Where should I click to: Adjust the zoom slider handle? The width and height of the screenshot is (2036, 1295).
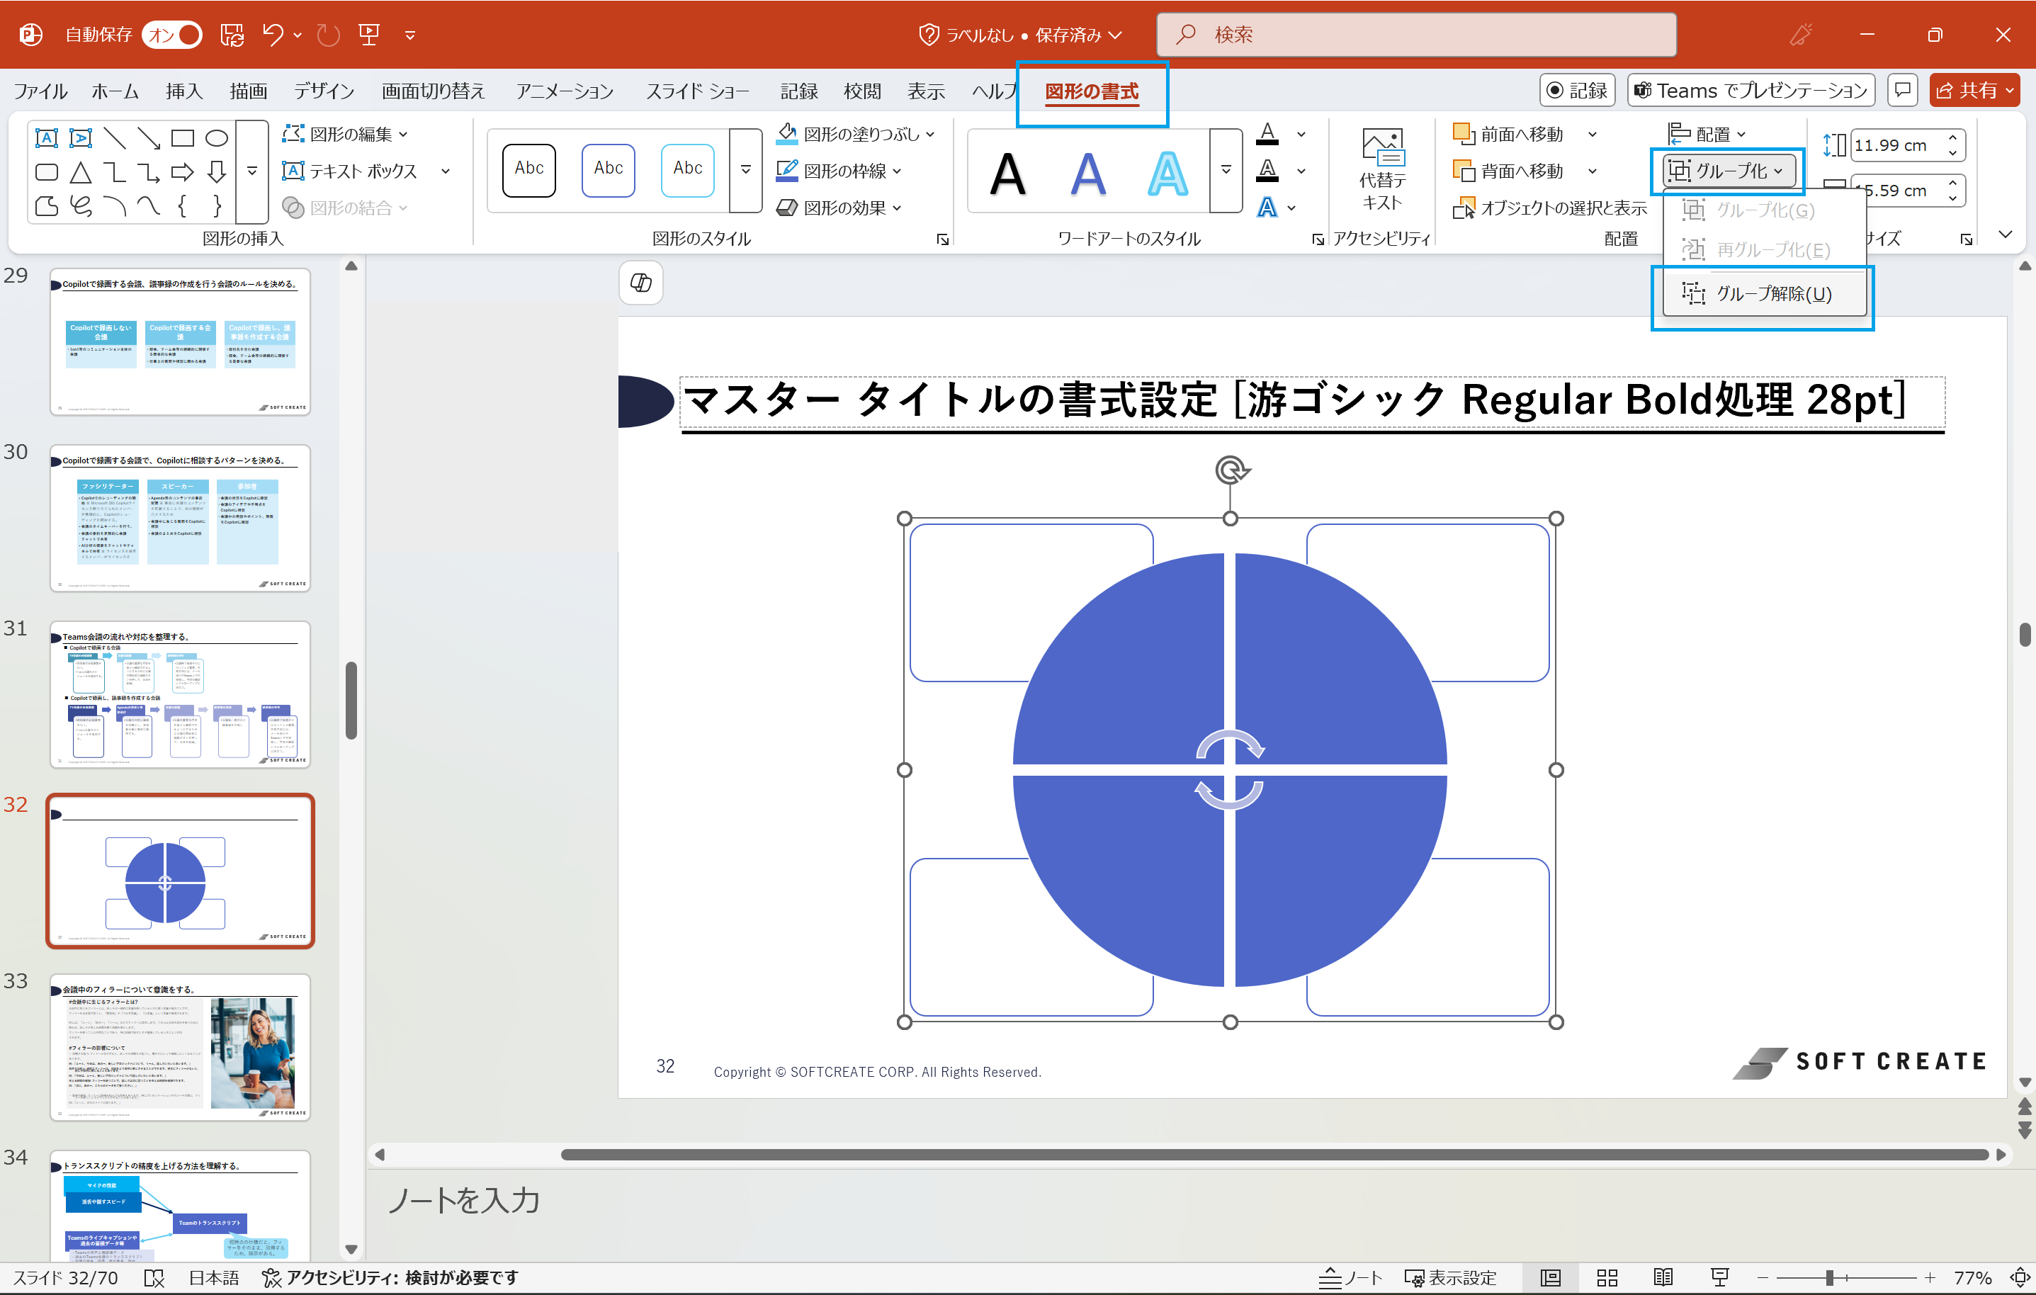[1830, 1277]
